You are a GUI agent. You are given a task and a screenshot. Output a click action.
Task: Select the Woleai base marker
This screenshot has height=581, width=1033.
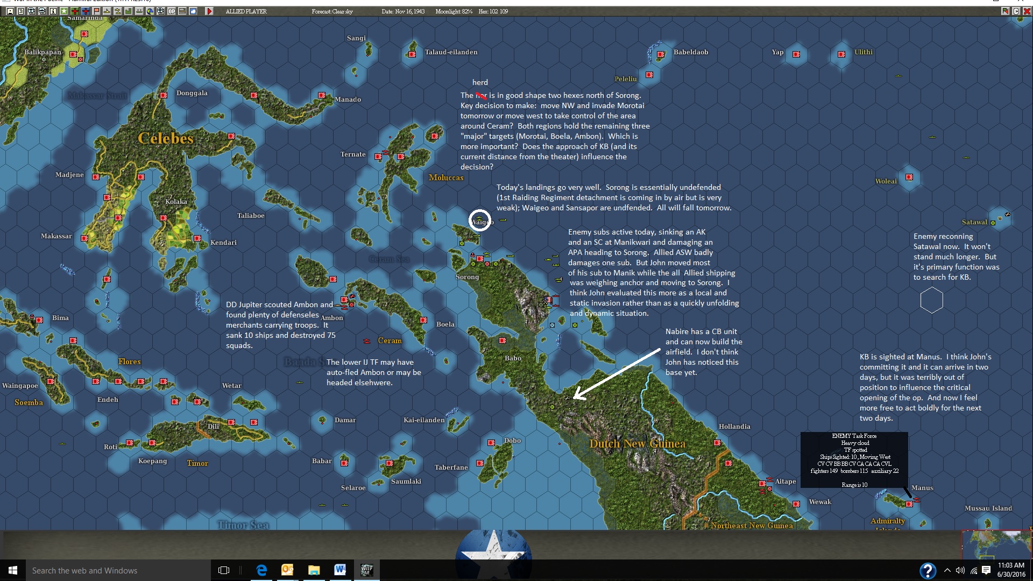tap(909, 177)
